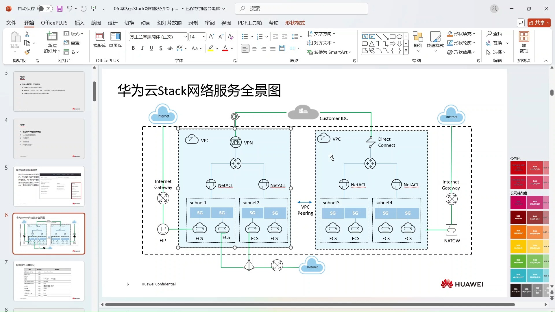
Task: Increase font size with large A icon
Action: pyautogui.click(x=211, y=37)
